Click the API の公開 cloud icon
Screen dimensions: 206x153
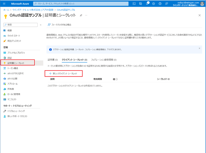tap(5, 79)
